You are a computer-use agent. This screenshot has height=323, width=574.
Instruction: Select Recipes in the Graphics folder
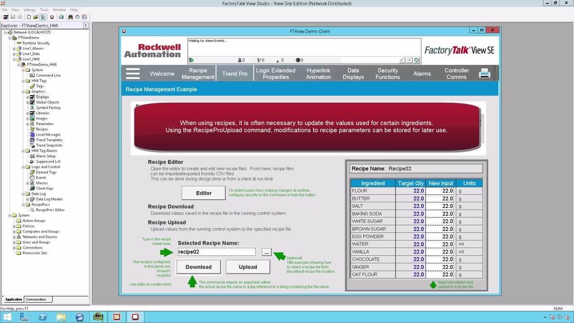pyautogui.click(x=42, y=129)
